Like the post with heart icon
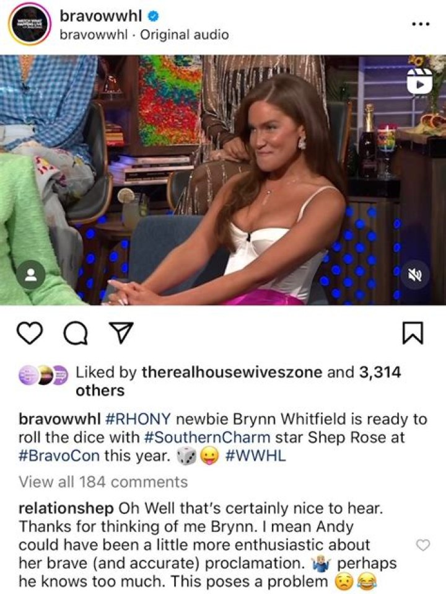 point(30,333)
